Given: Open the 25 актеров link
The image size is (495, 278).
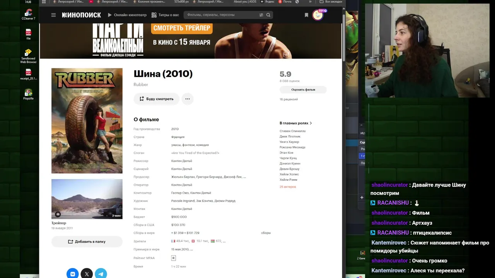Looking at the screenshot, I should (x=288, y=187).
